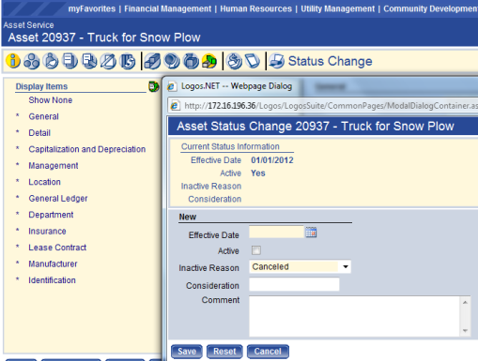
Task: Click inside the Comment text area
Action: click(354, 316)
